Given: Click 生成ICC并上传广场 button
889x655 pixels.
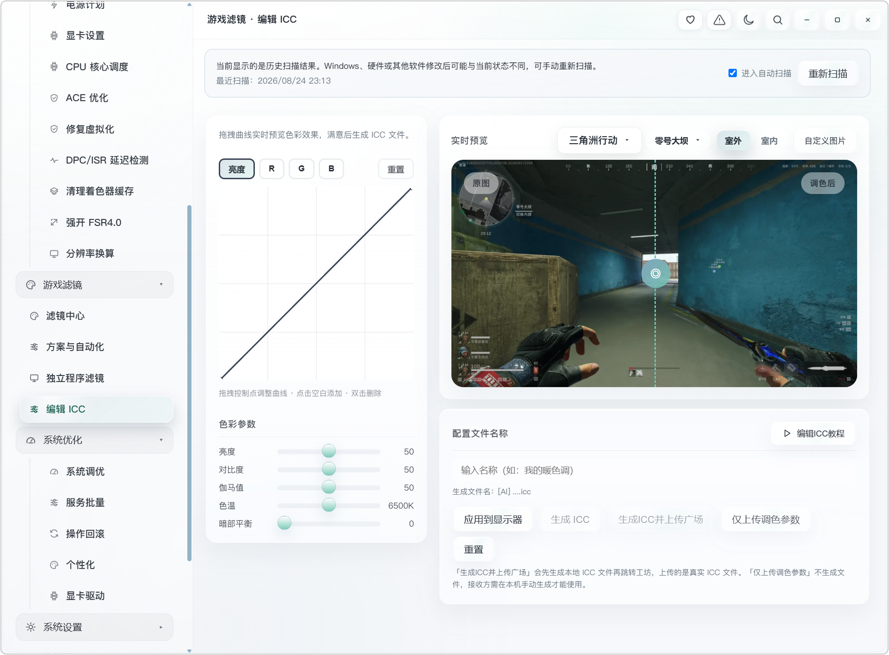Looking at the screenshot, I should tap(660, 520).
